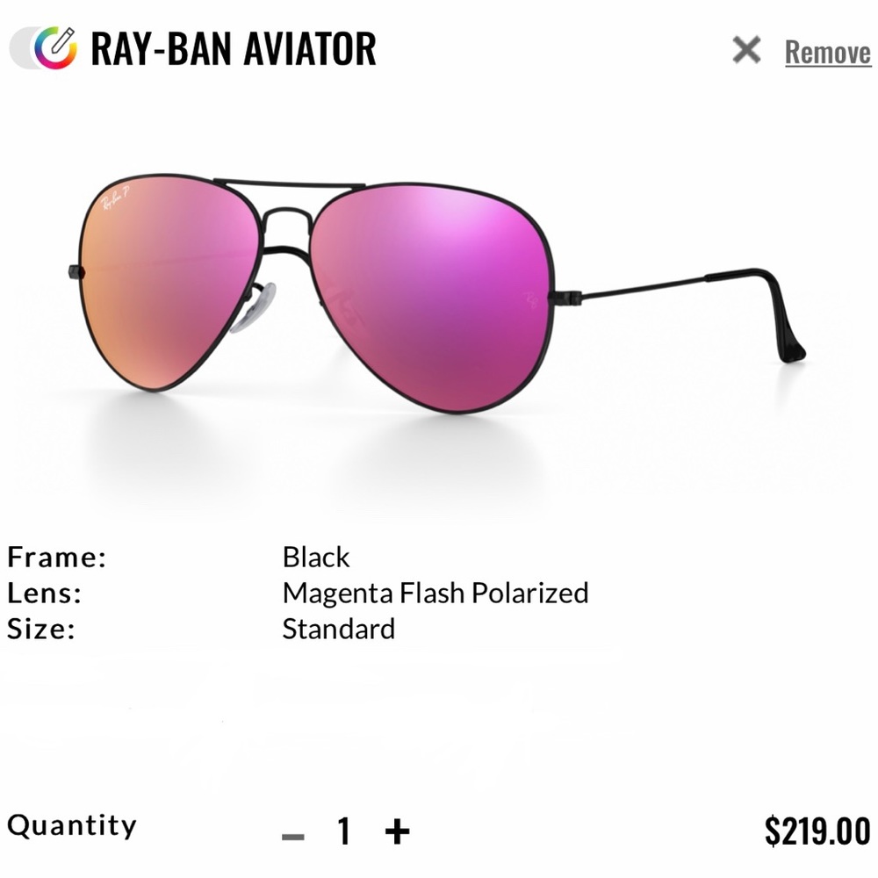Click the Quantity label
This screenshot has width=878, height=878.
click(x=72, y=824)
